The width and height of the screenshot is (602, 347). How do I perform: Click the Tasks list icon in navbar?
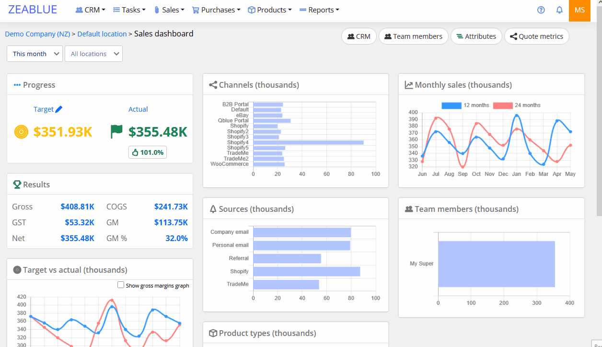click(116, 10)
